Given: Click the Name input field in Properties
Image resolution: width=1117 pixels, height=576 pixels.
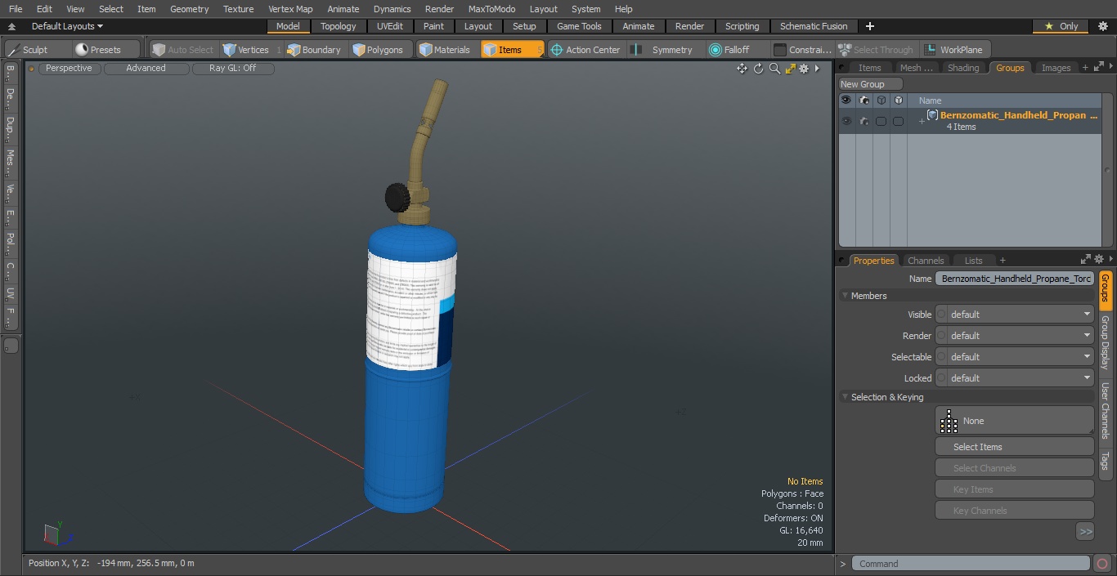Looking at the screenshot, I should click(x=1015, y=279).
